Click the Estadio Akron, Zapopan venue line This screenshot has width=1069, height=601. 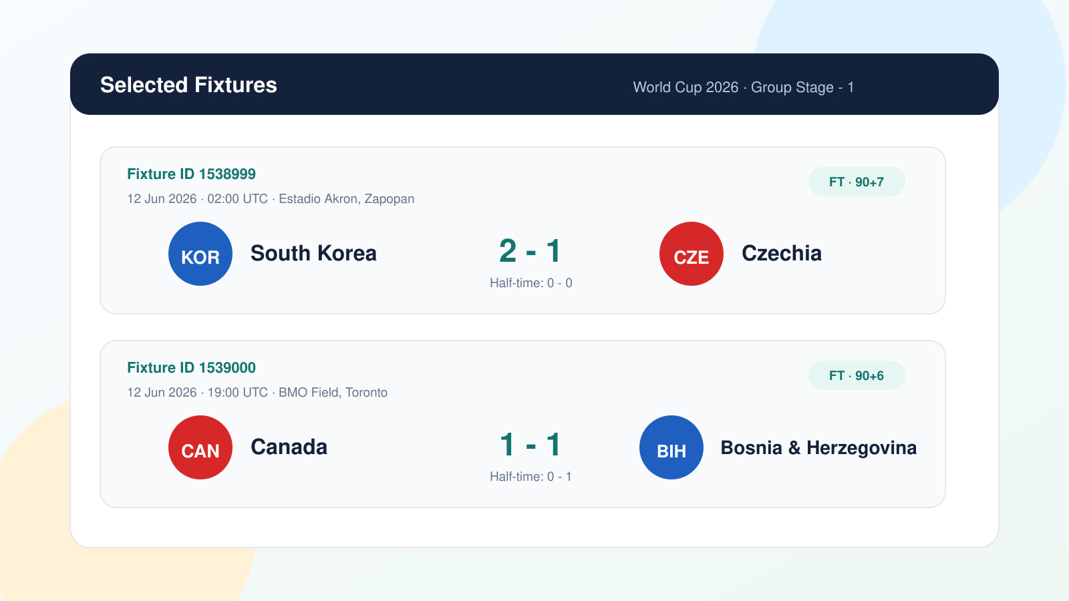tap(271, 199)
